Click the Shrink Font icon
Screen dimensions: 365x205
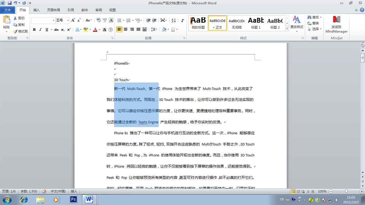coord(79,20)
